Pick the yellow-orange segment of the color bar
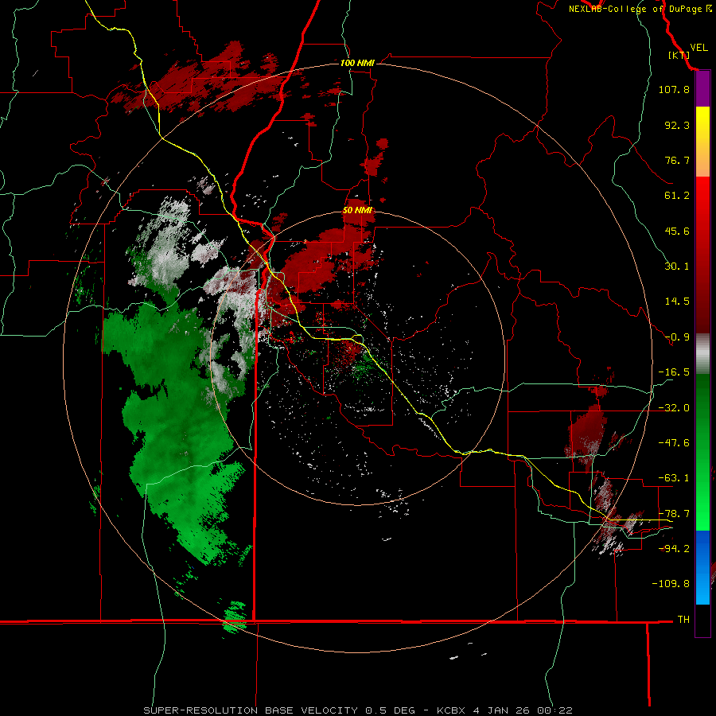The image size is (716, 716). (702, 142)
